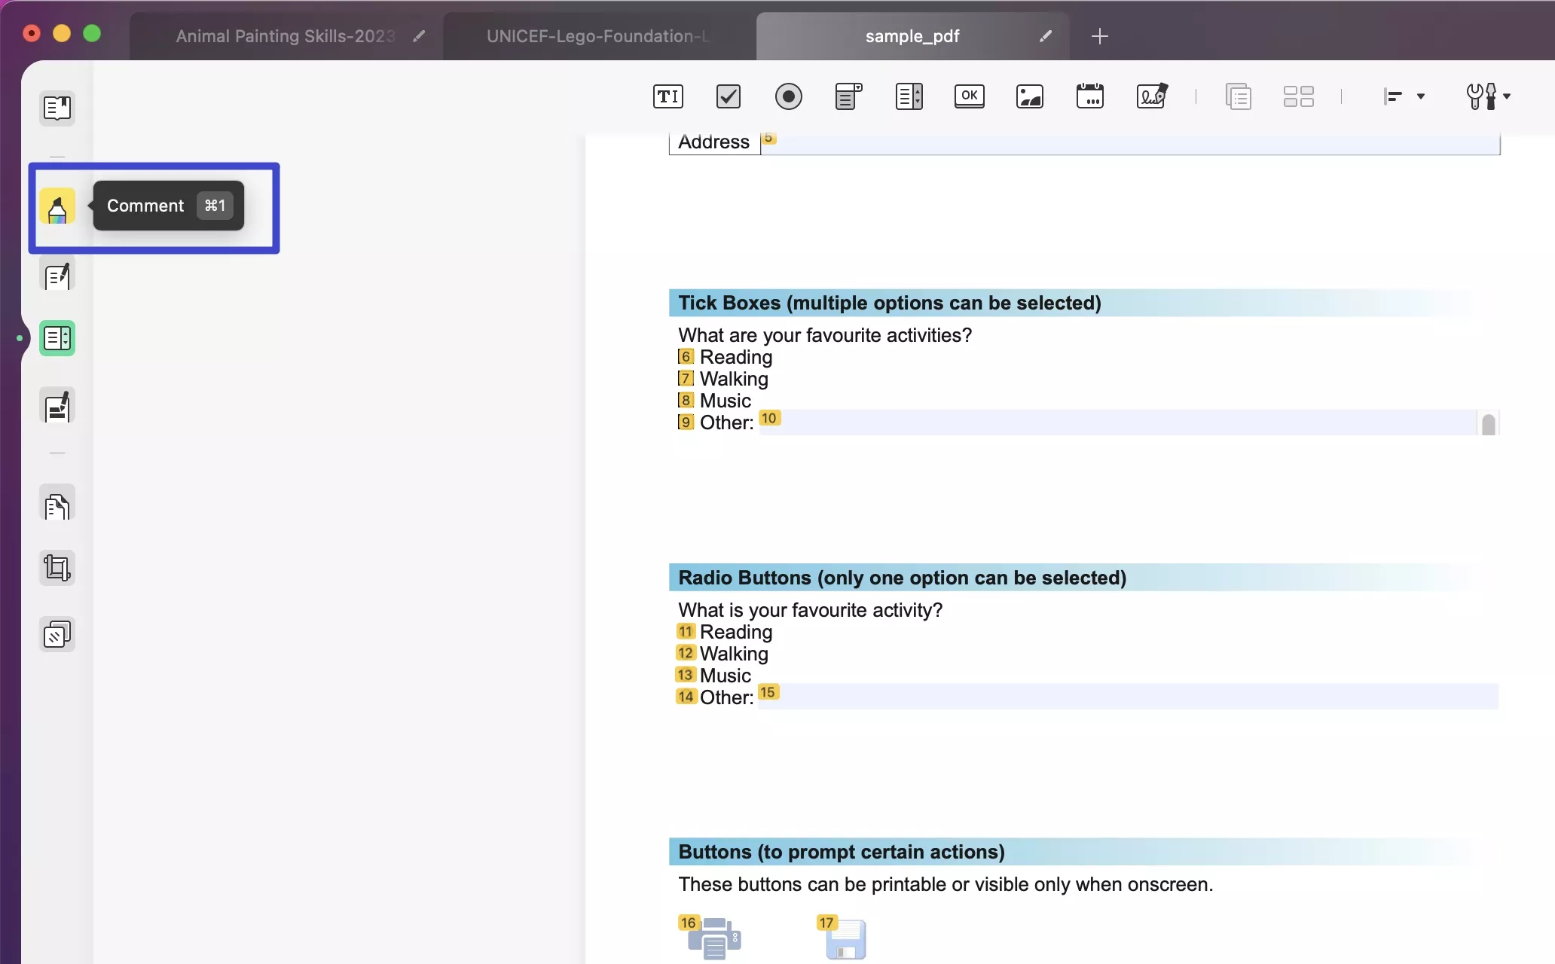Expand the align fields dropdown arrow
1555x964 pixels.
coord(1420,96)
